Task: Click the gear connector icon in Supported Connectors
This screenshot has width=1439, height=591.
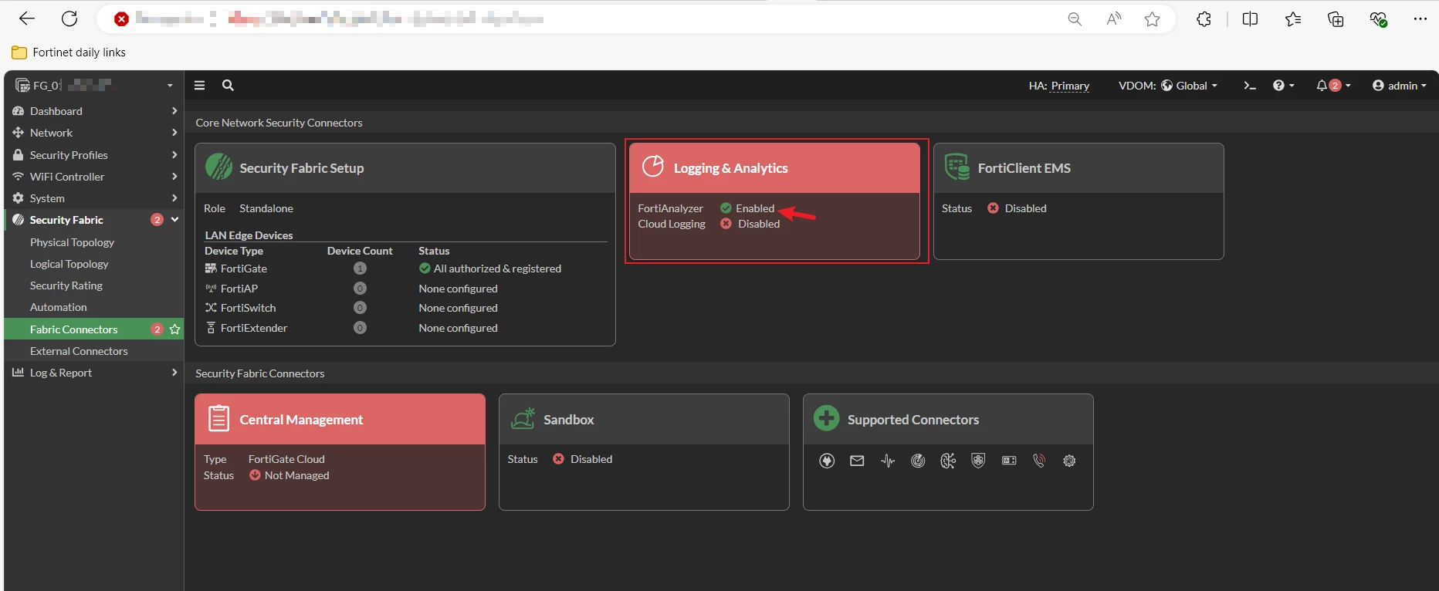Action: [1069, 461]
